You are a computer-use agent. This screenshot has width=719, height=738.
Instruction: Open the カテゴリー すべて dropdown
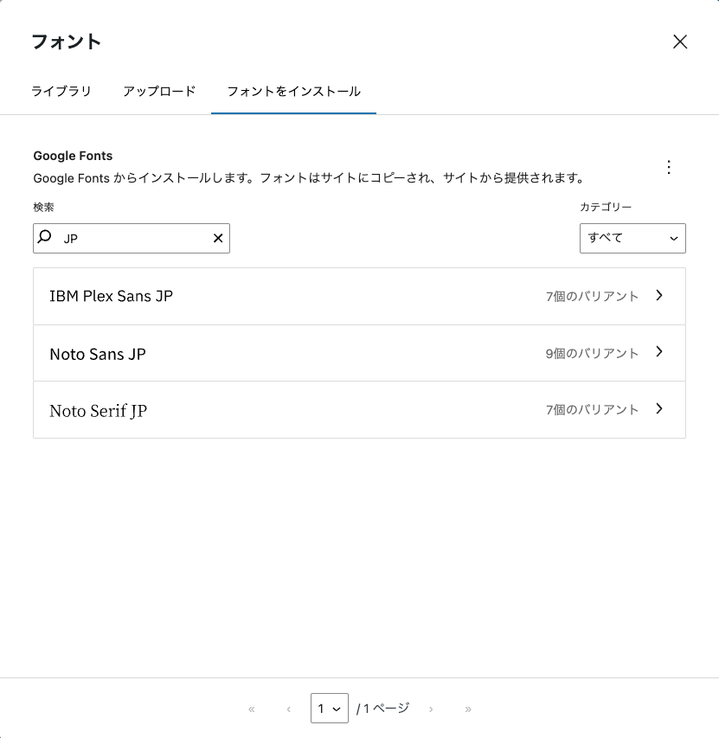coord(632,238)
